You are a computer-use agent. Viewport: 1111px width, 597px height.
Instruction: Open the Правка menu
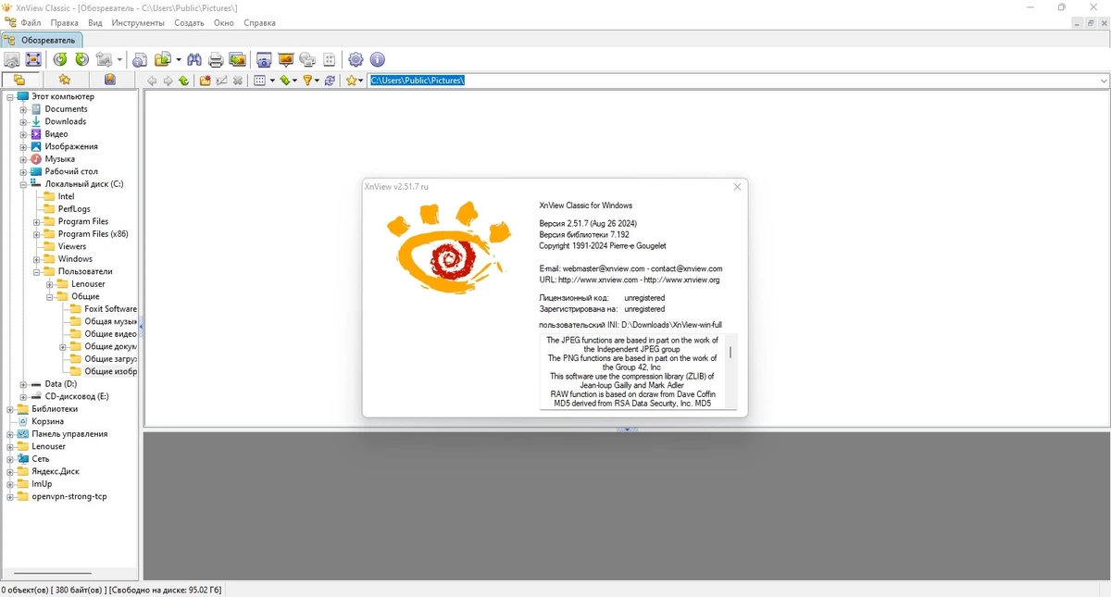click(64, 22)
